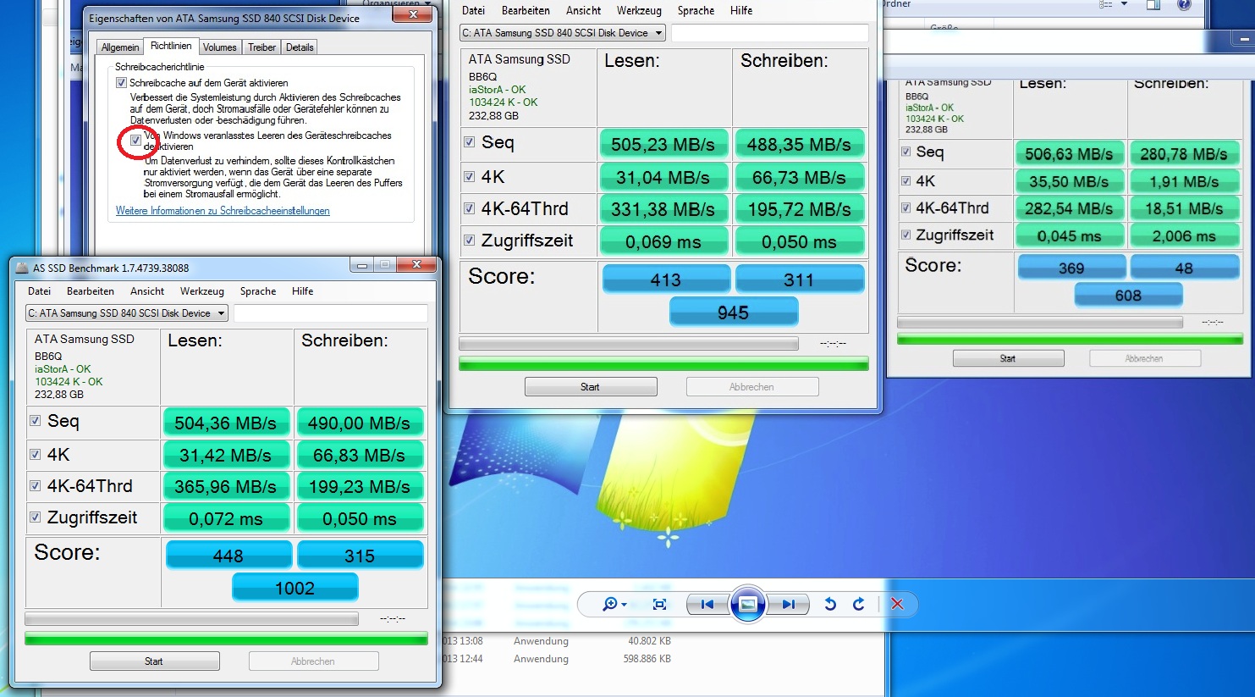Select Explorer row with size 598.886 KB
The image size is (1255, 697).
coord(559,659)
